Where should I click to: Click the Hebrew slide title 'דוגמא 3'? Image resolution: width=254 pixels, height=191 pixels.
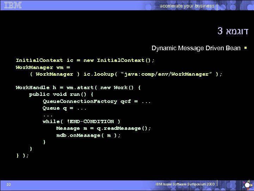[x=233, y=31]
